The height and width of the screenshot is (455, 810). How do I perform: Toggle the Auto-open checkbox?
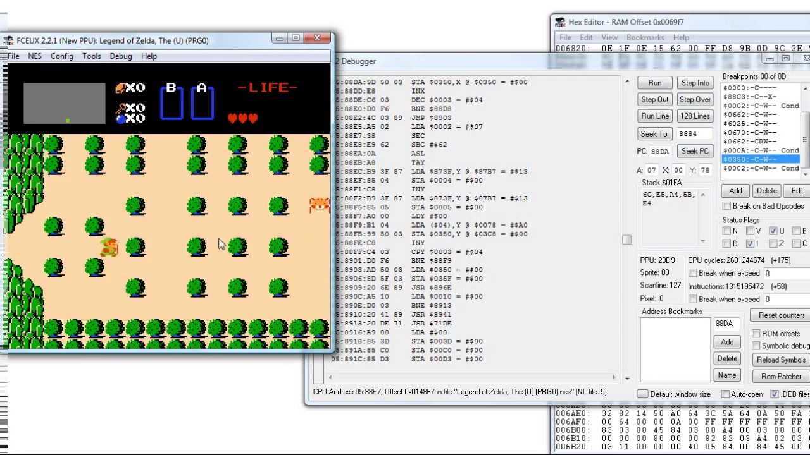click(725, 394)
